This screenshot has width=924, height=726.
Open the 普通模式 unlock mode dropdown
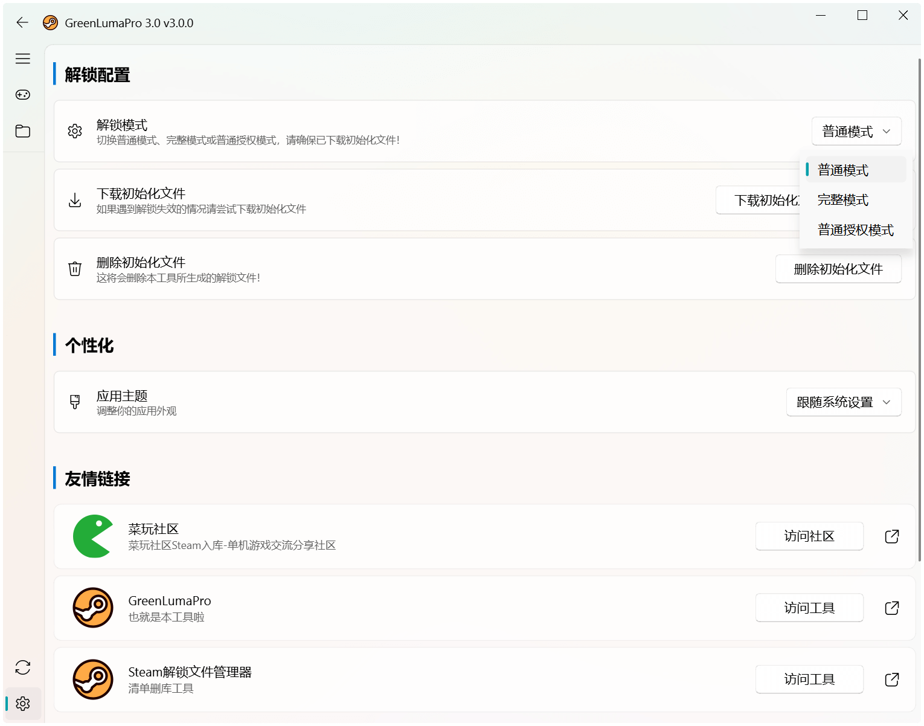point(856,131)
